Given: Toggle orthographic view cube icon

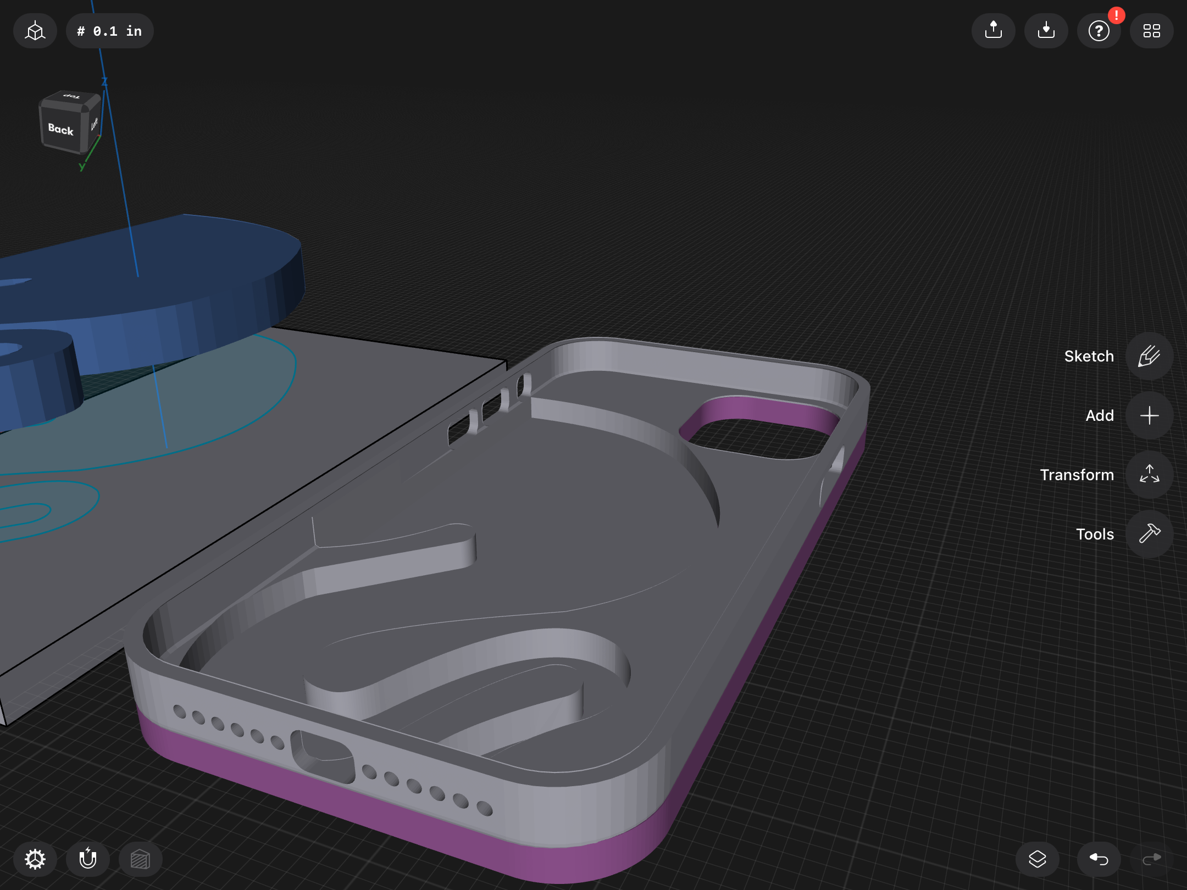Looking at the screenshot, I should click(35, 31).
